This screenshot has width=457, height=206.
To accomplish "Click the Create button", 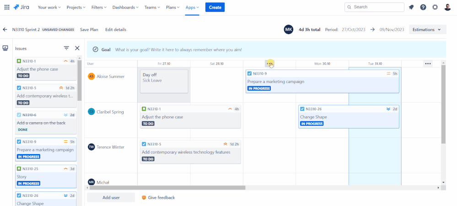I will (x=215, y=7).
